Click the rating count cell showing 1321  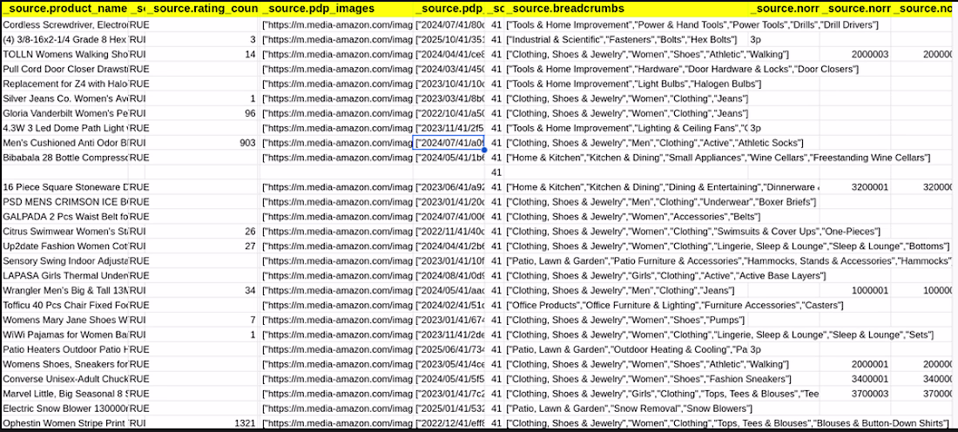click(x=202, y=422)
